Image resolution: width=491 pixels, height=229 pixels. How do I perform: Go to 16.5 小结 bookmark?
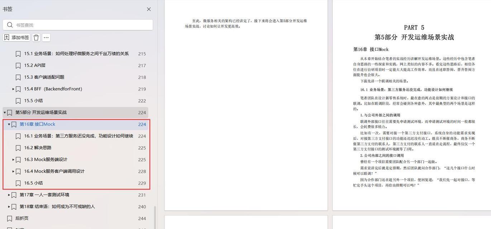33,183
